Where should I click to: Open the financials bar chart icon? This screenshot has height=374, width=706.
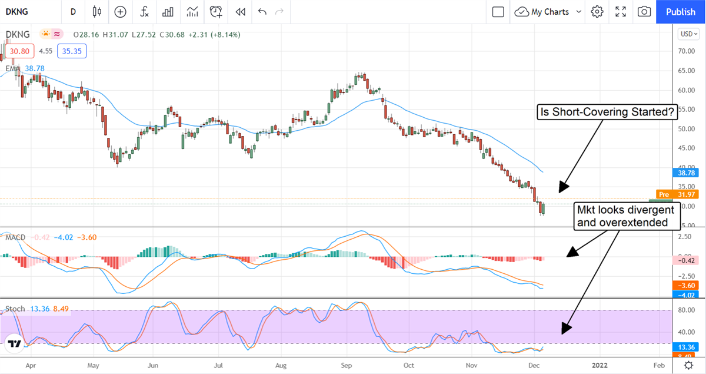pos(168,12)
